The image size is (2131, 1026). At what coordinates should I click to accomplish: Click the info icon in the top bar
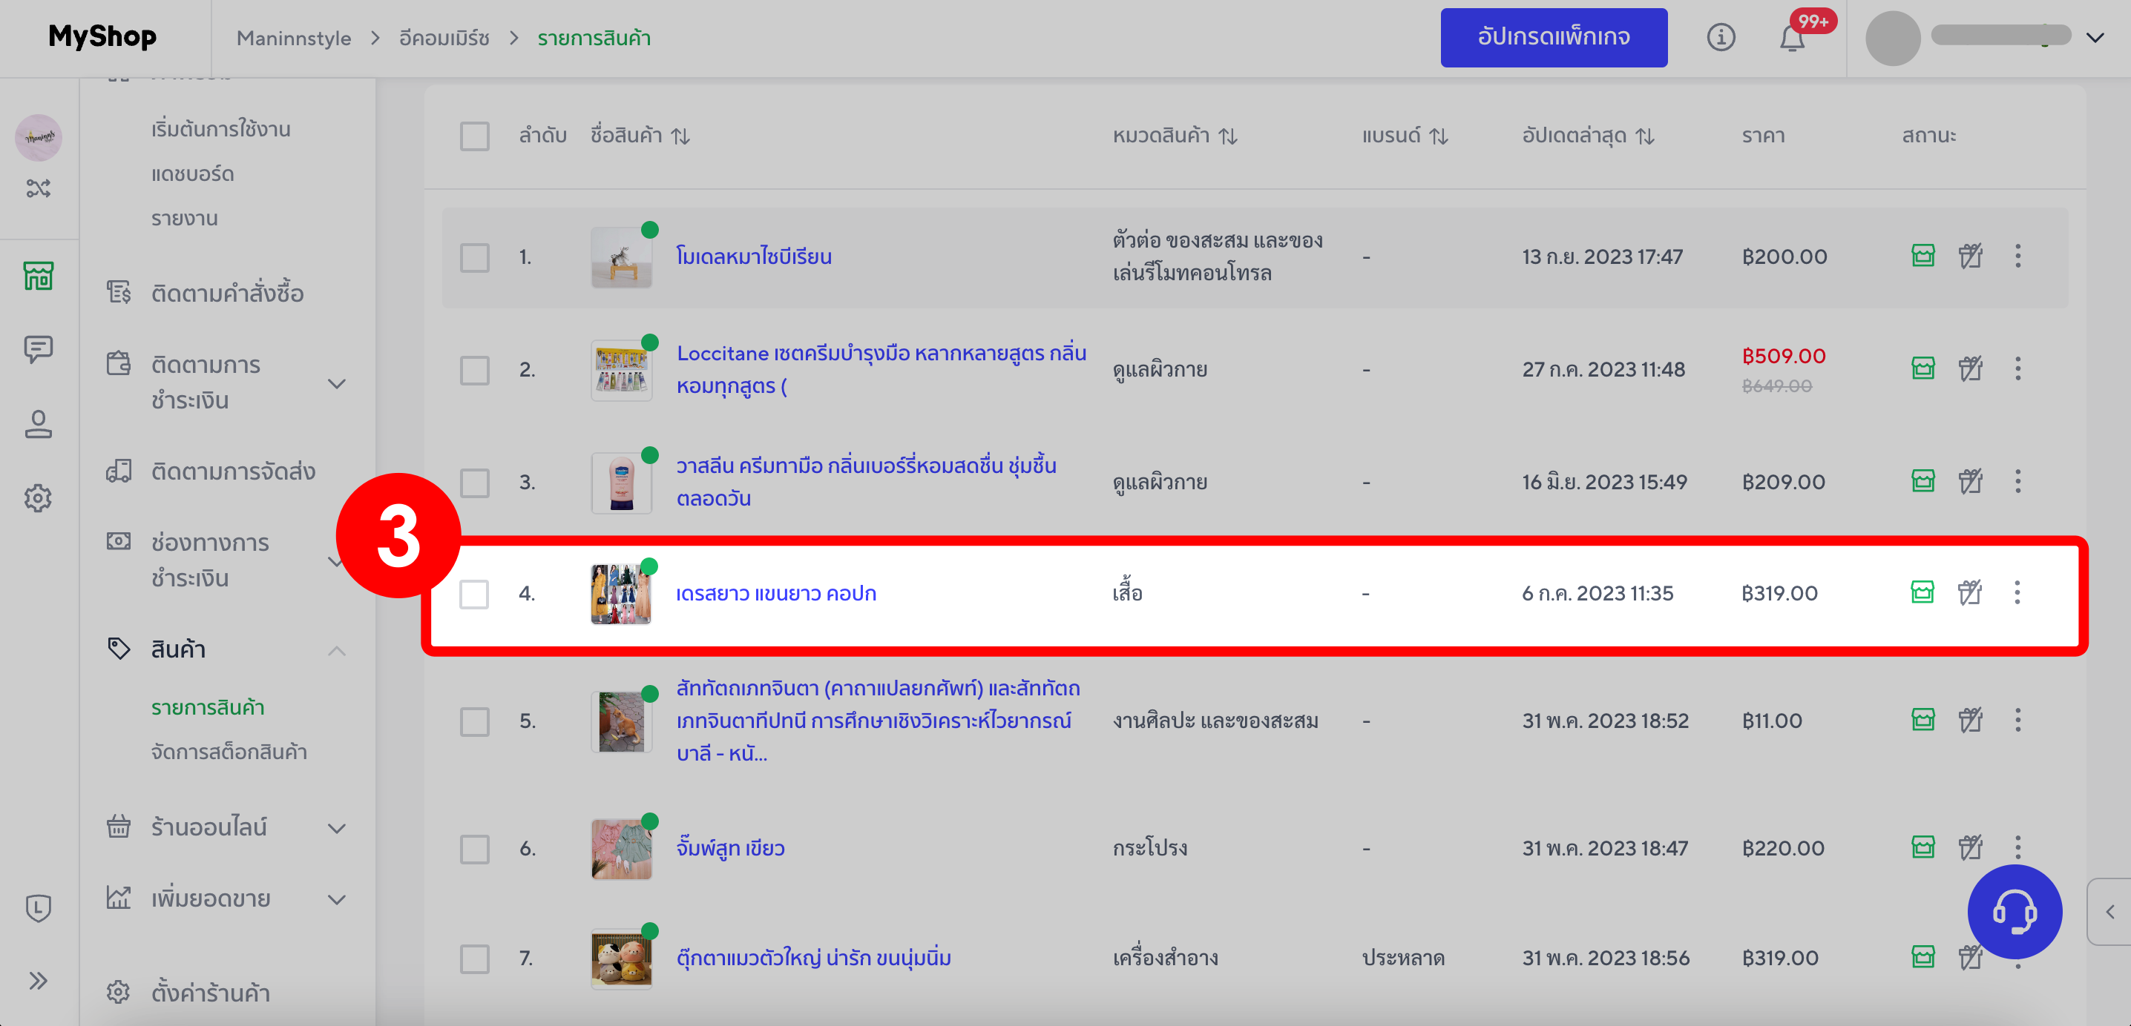click(1721, 37)
